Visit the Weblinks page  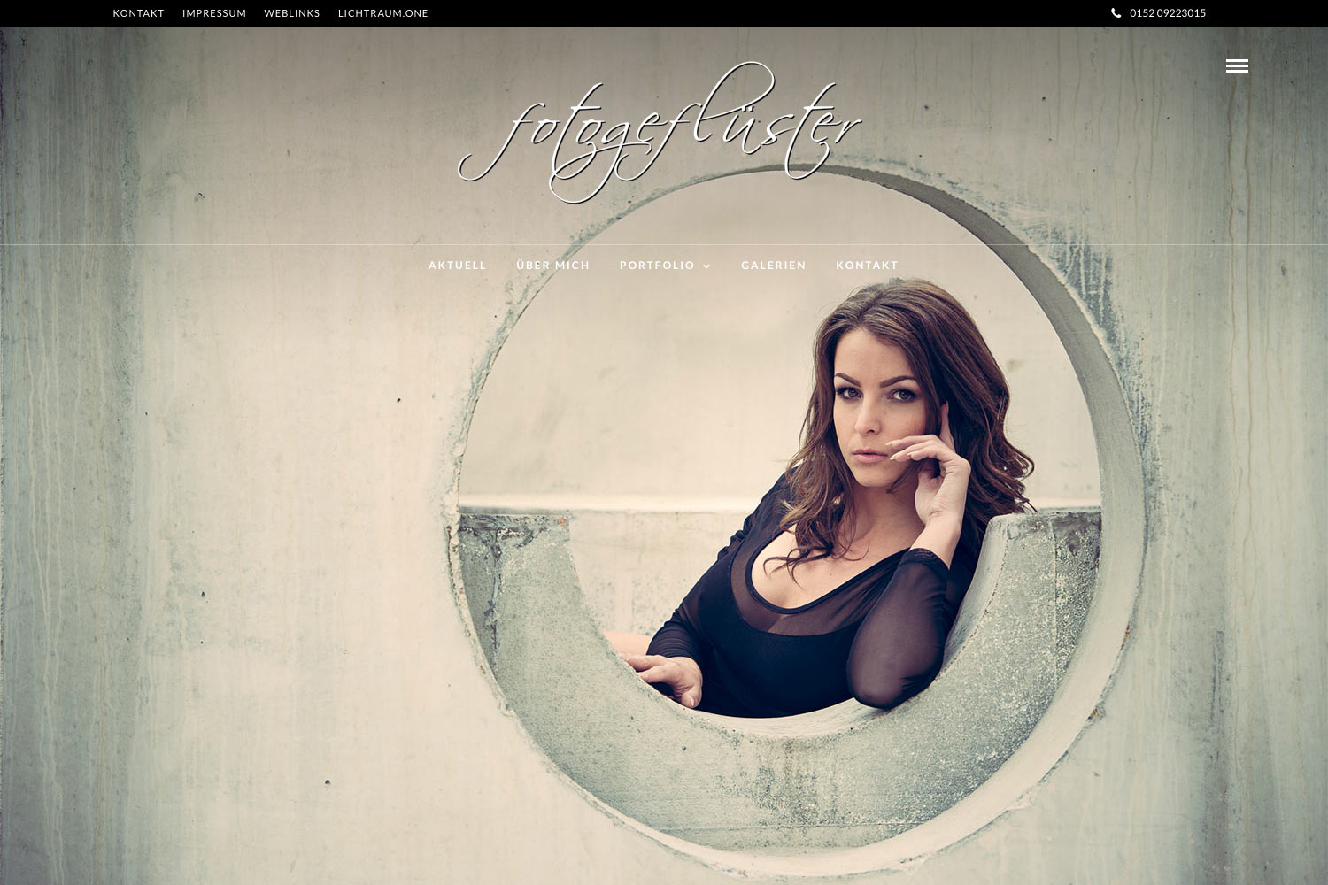click(x=291, y=13)
